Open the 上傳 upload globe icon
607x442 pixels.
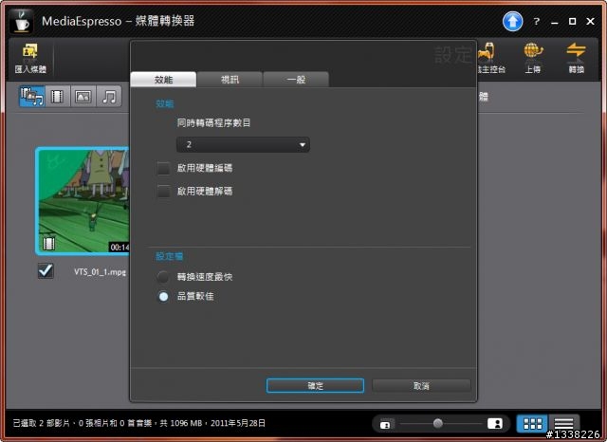(x=533, y=58)
